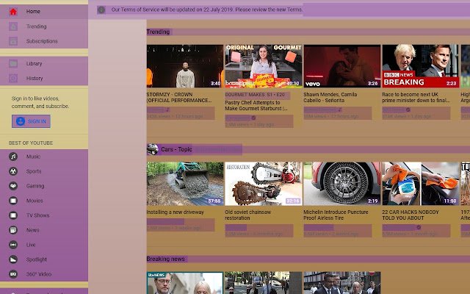The width and height of the screenshot is (470, 294).
Task: Select Music under Best of YouTube
Action: (44, 157)
